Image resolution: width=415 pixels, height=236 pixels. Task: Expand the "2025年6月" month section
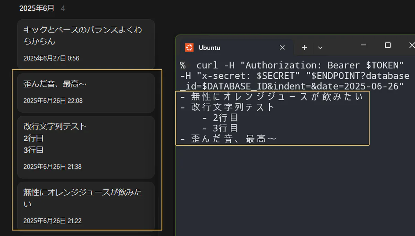click(x=37, y=8)
